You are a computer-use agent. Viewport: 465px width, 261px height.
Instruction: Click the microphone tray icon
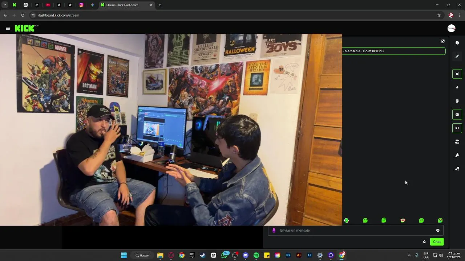coord(417,255)
